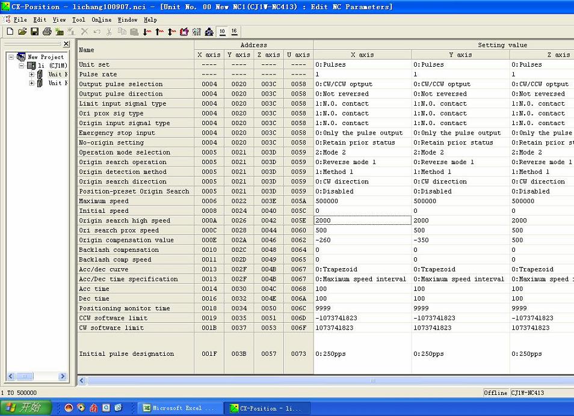Click the Cut scissors icon

pyautogui.click(x=109, y=32)
